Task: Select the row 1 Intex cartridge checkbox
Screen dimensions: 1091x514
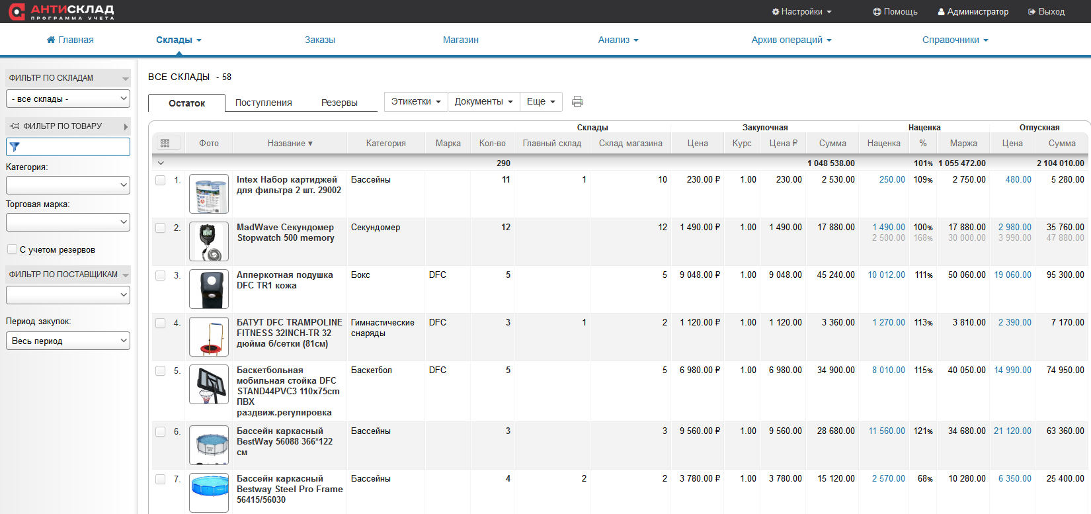Action: (x=160, y=180)
